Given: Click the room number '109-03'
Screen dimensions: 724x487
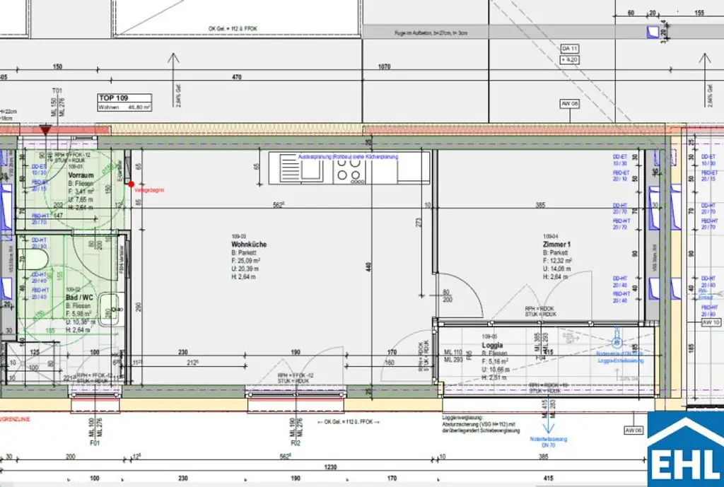Looking at the screenshot, I should click(x=240, y=236).
